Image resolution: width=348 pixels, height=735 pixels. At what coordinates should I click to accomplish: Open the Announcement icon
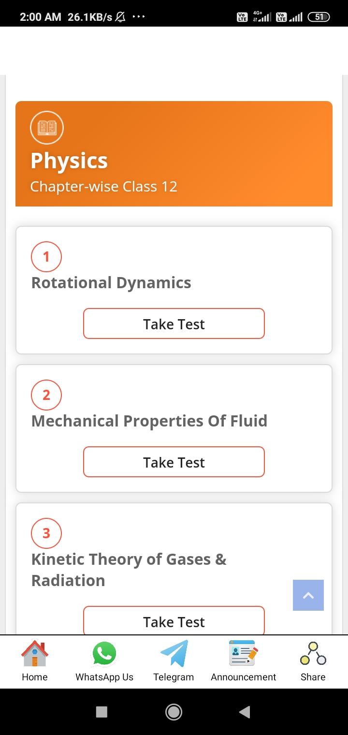click(243, 653)
